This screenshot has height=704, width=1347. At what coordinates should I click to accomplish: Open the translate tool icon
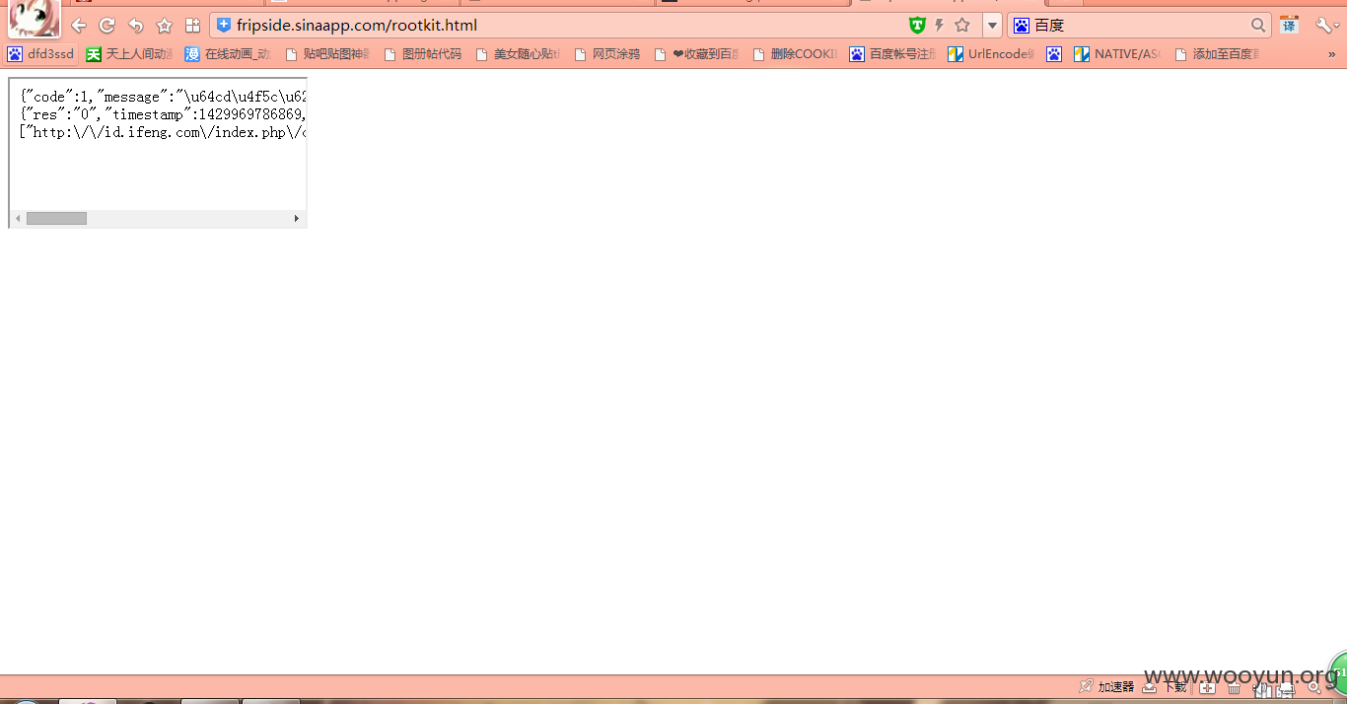[1289, 25]
